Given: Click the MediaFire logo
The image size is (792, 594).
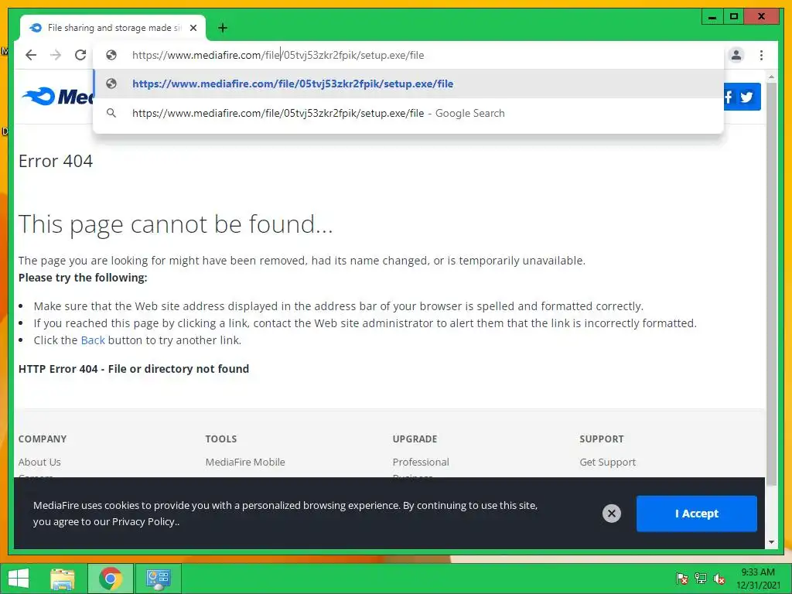Looking at the screenshot, I should (x=57, y=96).
